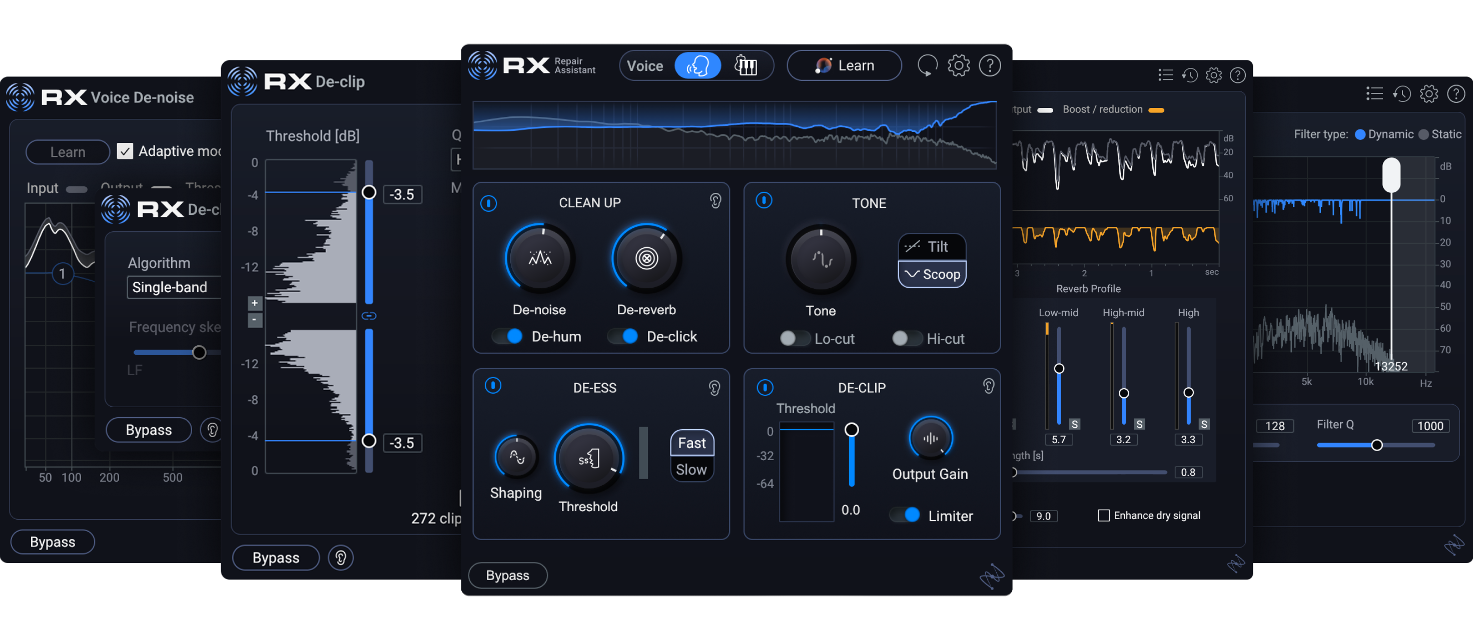This screenshot has width=1473, height=640.
Task: Click the De-ess Threshold knob
Action: (x=589, y=459)
